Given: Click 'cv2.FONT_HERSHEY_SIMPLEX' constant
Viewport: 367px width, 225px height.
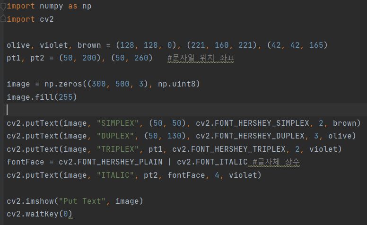Looking at the screenshot, I should (253, 123).
